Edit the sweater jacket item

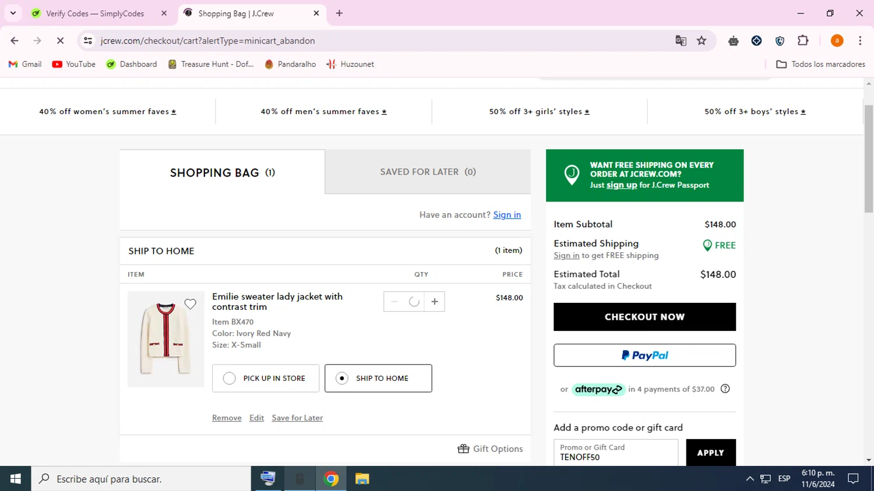point(256,418)
